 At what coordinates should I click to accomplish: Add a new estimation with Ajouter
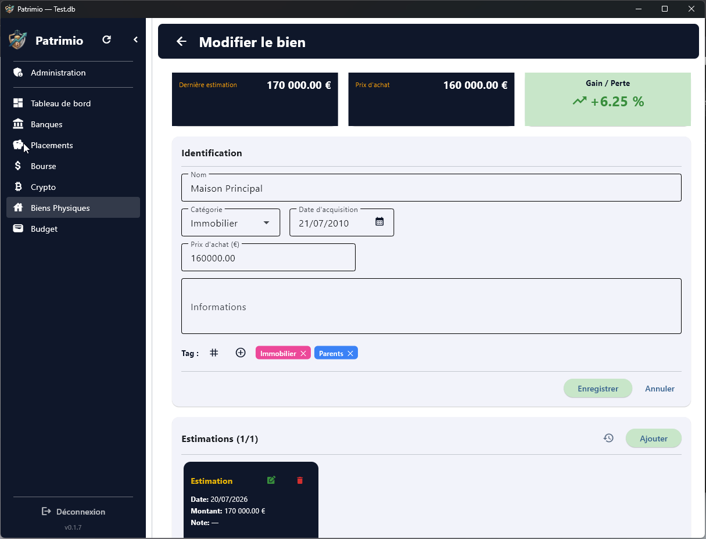tap(654, 439)
